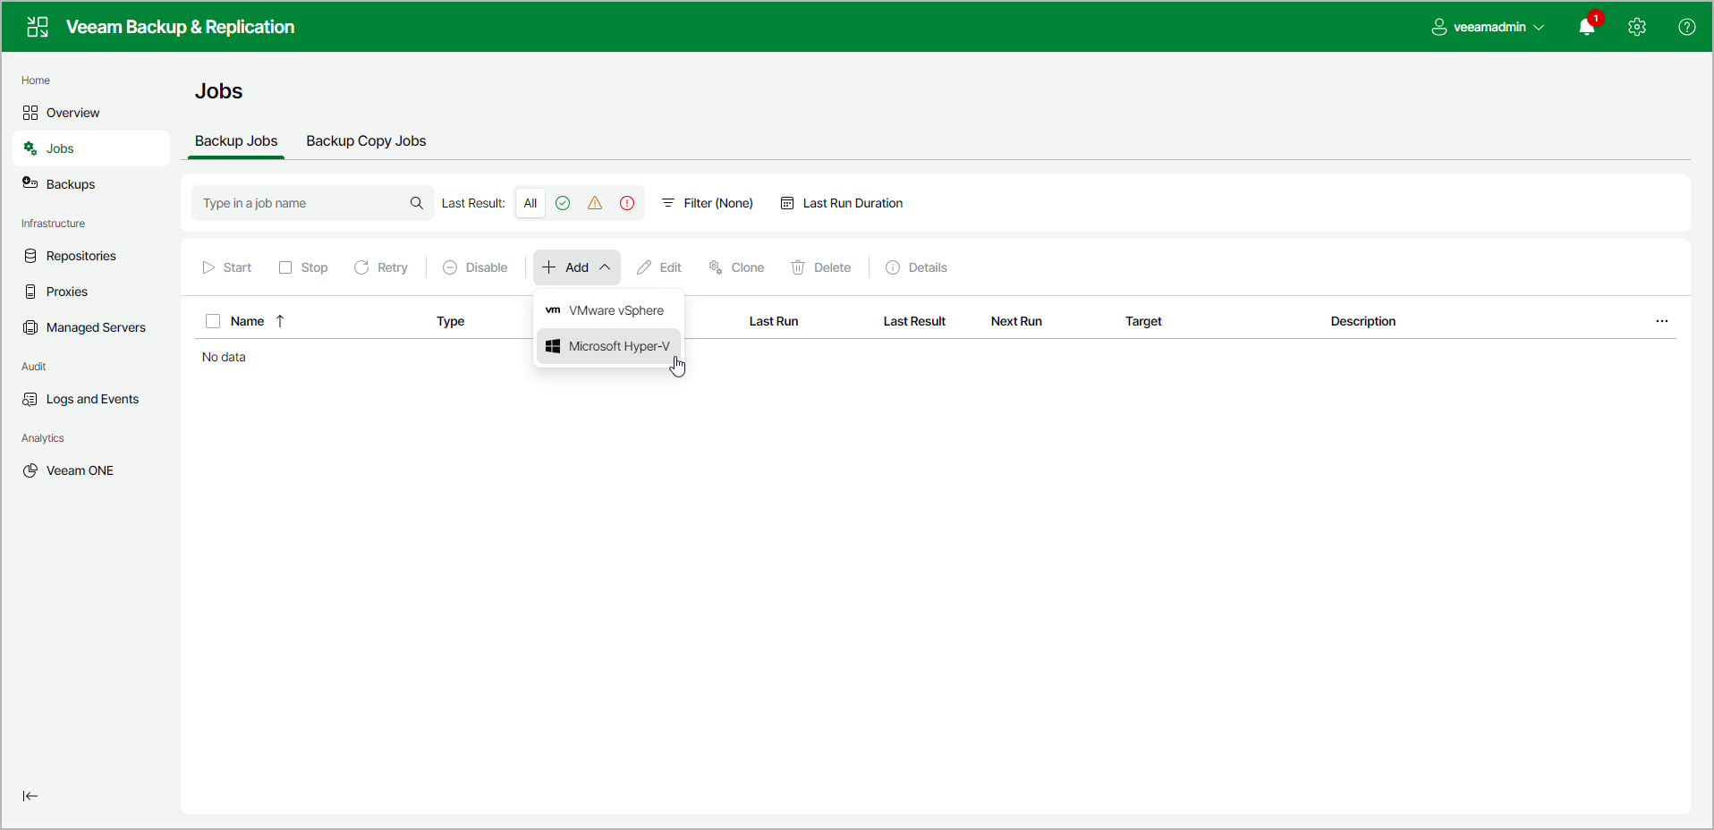Collapse the Add dropdown button

click(577, 267)
